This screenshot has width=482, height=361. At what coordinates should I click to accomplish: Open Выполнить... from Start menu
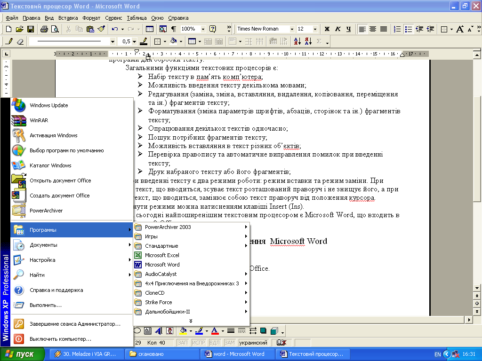pos(72,305)
